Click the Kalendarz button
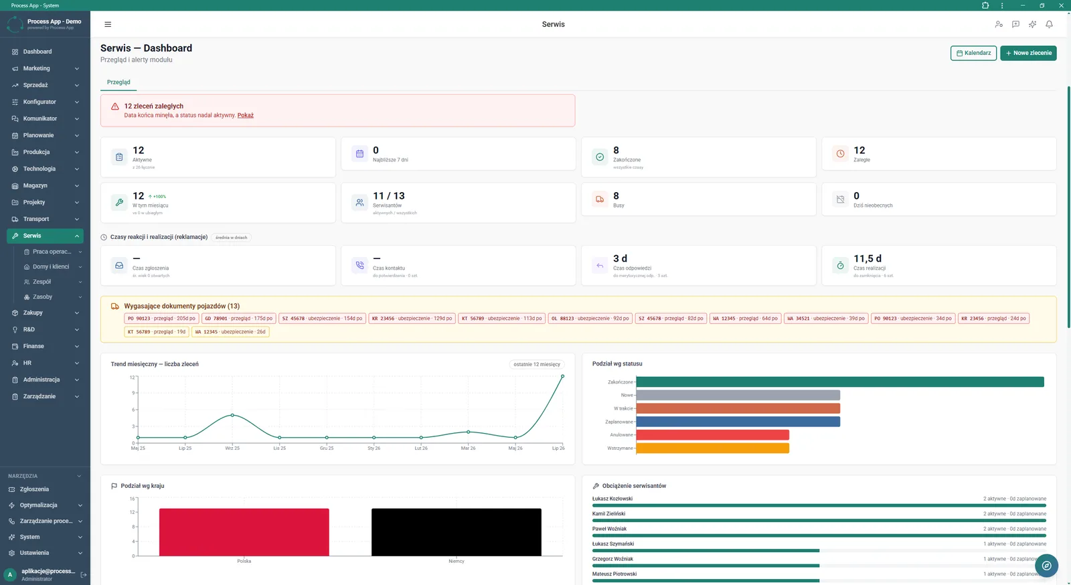 coord(973,53)
